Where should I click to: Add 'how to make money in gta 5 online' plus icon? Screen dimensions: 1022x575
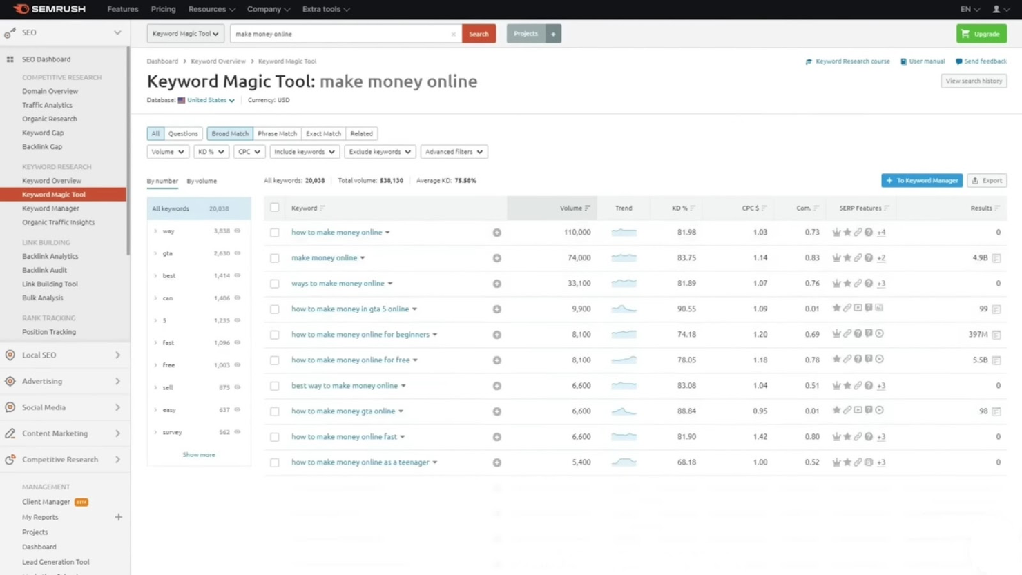tap(496, 309)
